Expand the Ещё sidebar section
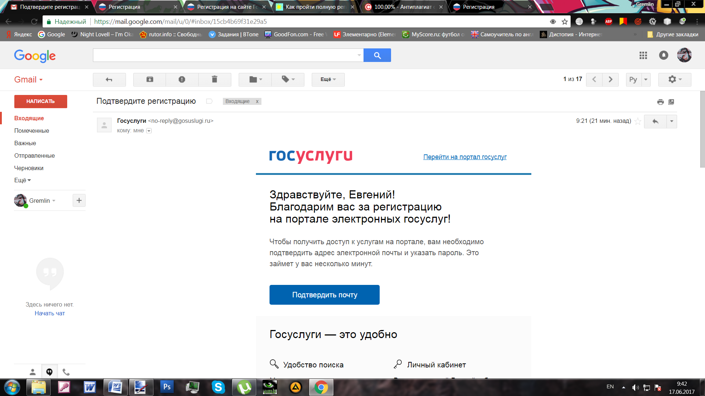705x396 pixels. click(x=22, y=180)
